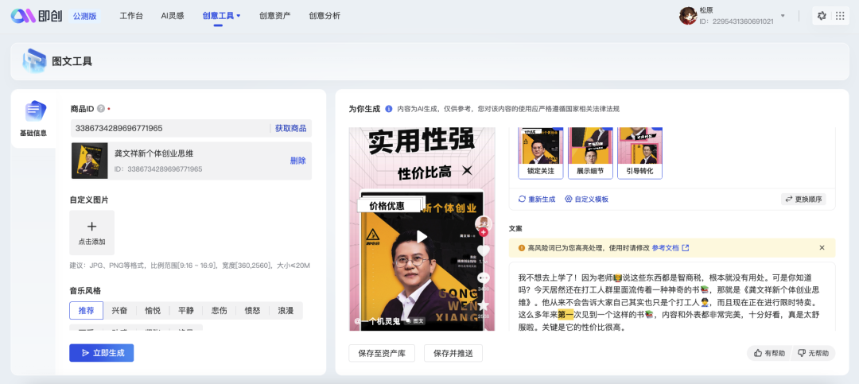Click the 立即生成 button
The height and width of the screenshot is (384, 859).
pos(101,353)
